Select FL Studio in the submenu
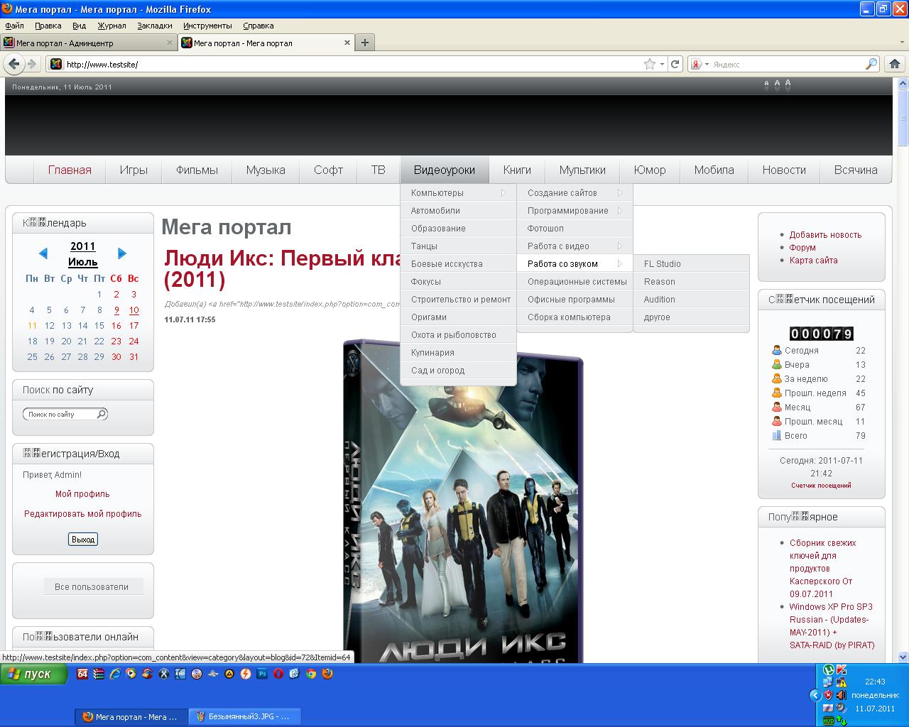Screen dimensions: 909x727 pyautogui.click(x=691, y=264)
